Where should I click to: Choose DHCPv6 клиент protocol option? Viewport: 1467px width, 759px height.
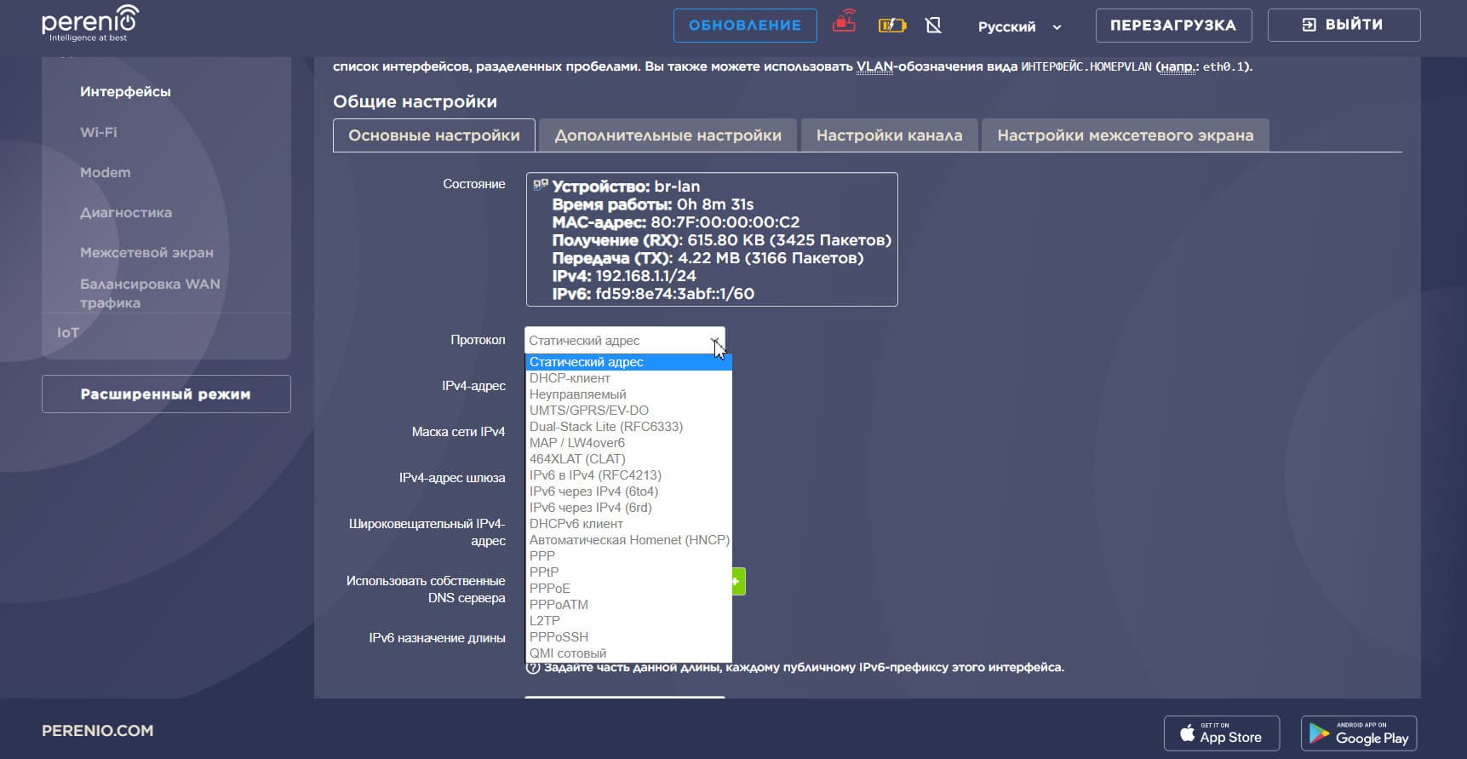point(628,524)
